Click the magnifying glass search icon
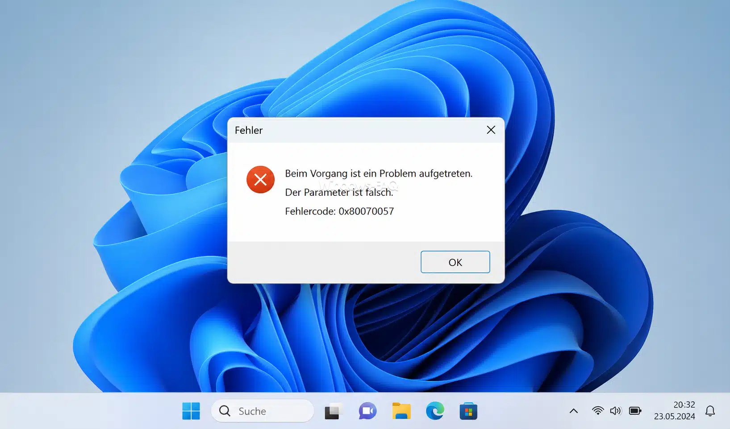 (225, 411)
